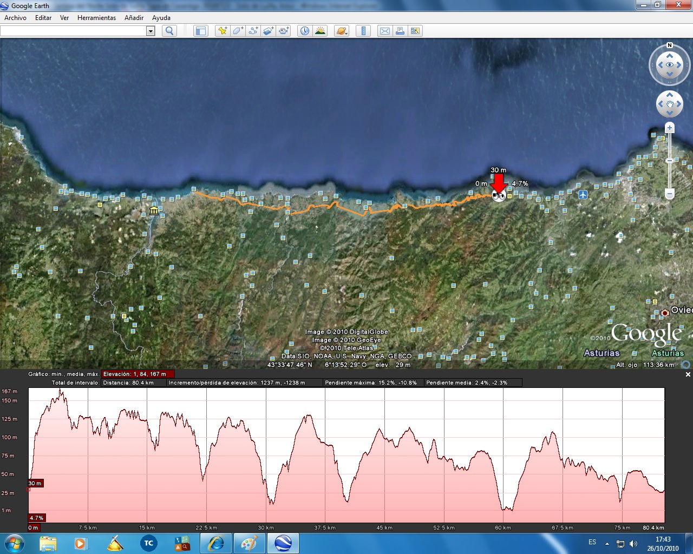Look right with the eye joystick arrow
Screen dimensions: 693x554
(x=679, y=65)
